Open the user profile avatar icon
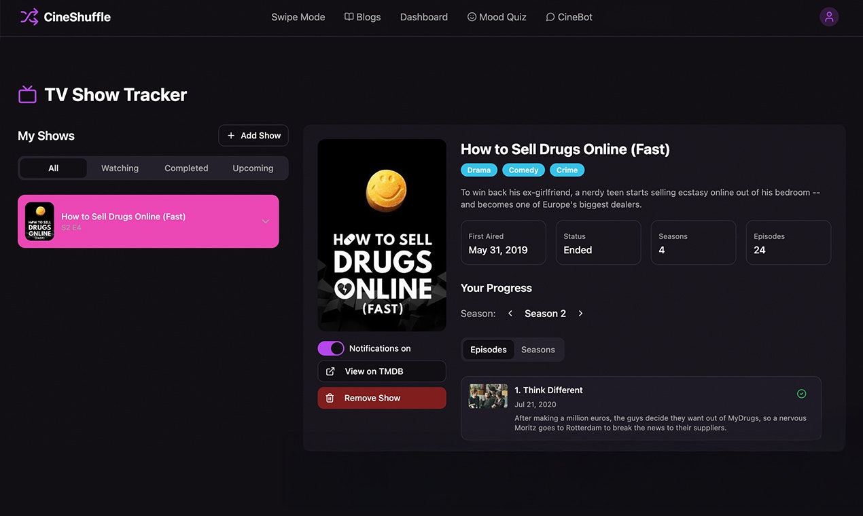863x516 pixels. pyautogui.click(x=828, y=17)
